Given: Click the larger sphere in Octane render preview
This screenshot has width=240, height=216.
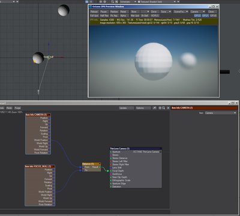Looking at the screenshot, I should coord(154,61).
